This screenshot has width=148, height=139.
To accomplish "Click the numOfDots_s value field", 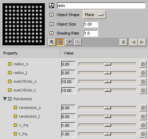I will pyautogui.click(x=68, y=82).
